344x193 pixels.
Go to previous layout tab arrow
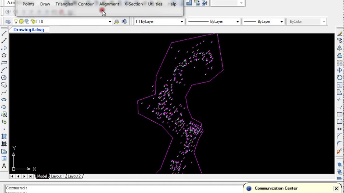(x=18, y=176)
